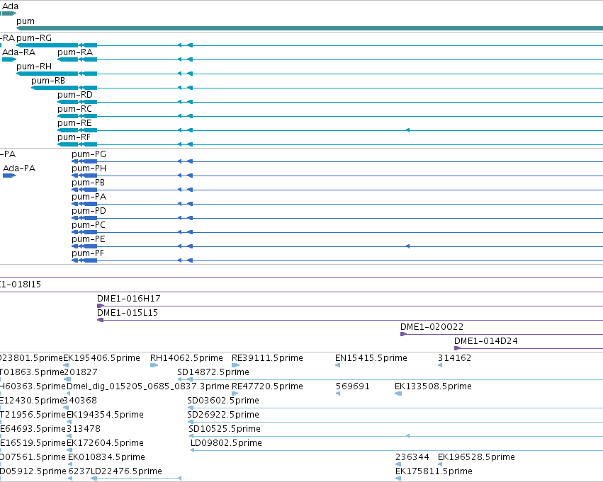Open the pum-PD protein label
Image resolution: width=603 pixels, height=482 pixels.
[89, 211]
